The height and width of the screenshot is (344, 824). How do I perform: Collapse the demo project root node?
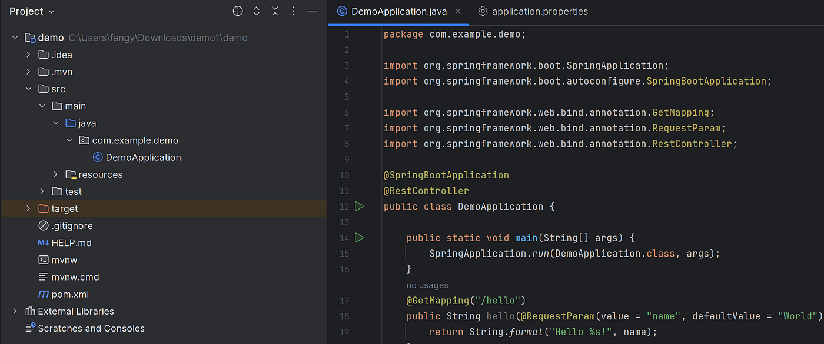coord(15,38)
